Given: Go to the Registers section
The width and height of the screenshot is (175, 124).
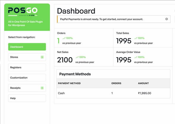Looking at the screenshot, I should [x=27, y=67].
